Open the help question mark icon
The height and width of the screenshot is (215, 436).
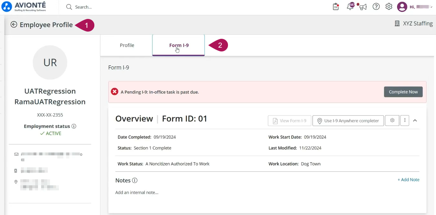[376, 7]
